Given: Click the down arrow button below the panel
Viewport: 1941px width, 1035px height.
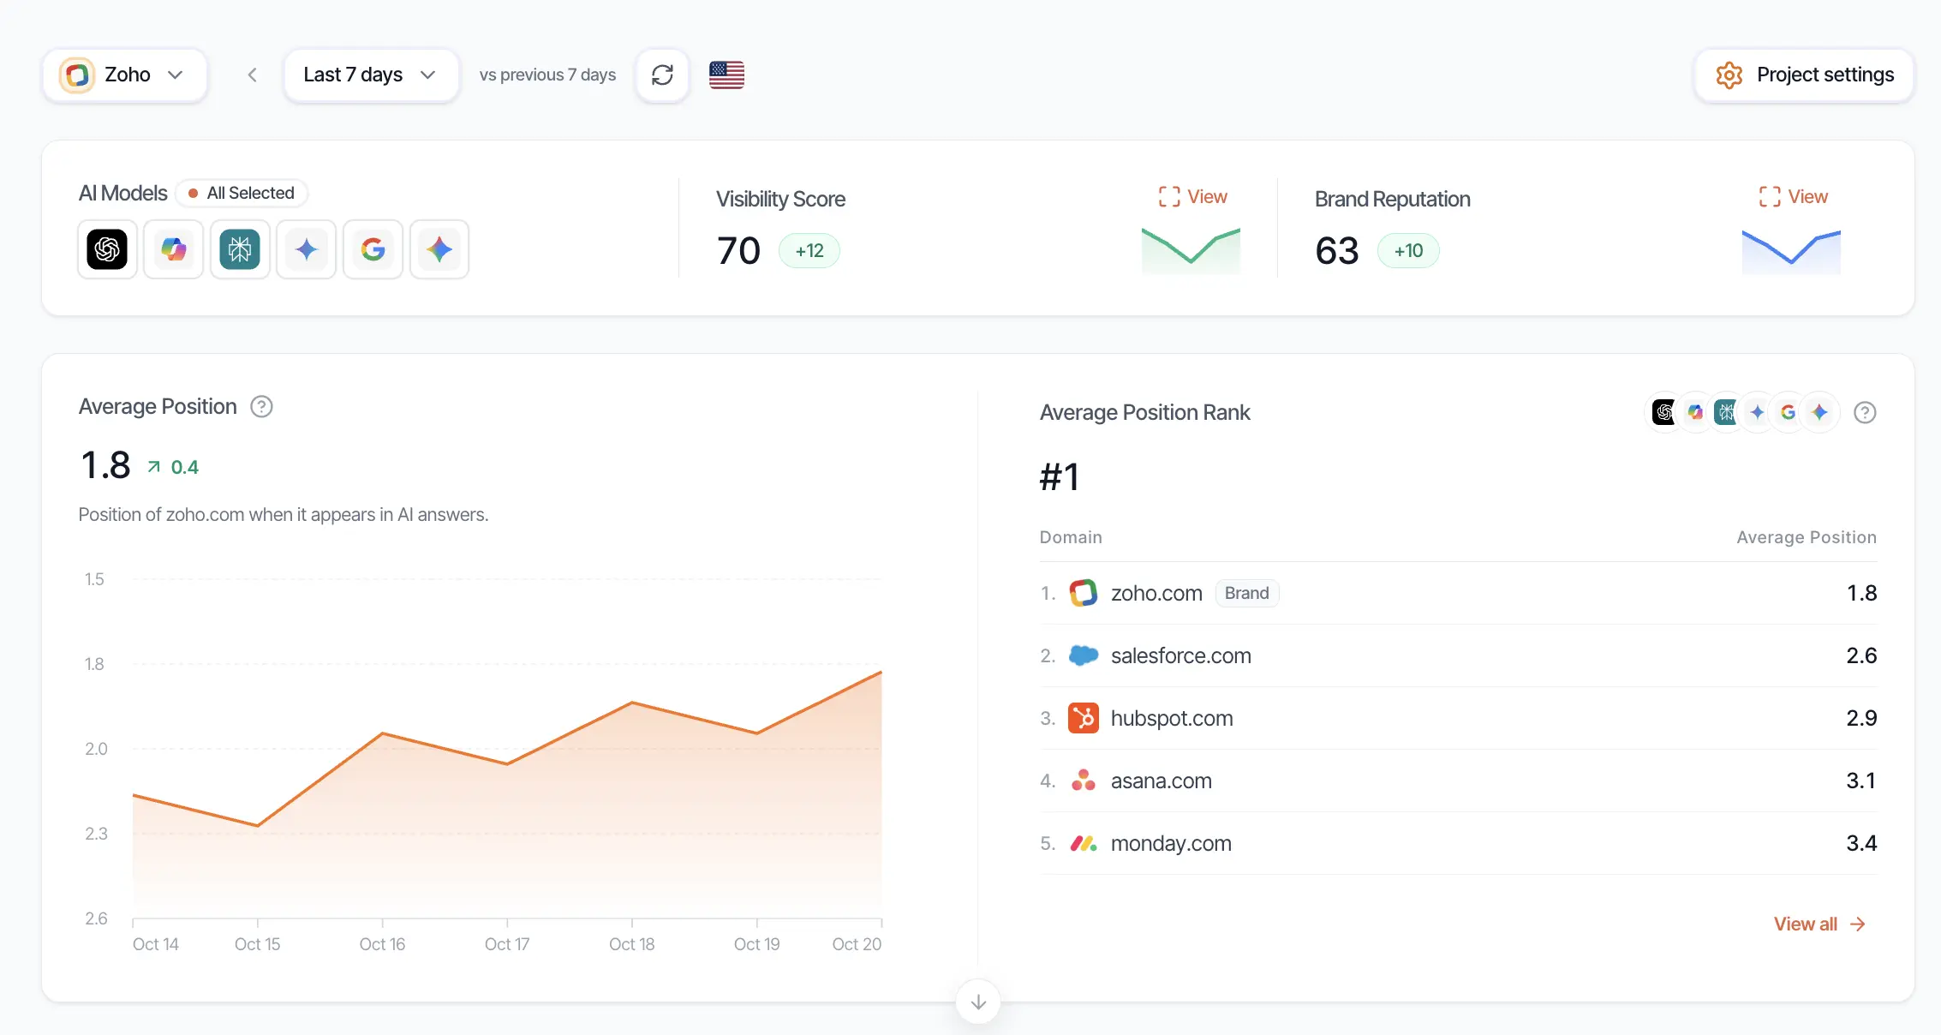Looking at the screenshot, I should tap(978, 1002).
